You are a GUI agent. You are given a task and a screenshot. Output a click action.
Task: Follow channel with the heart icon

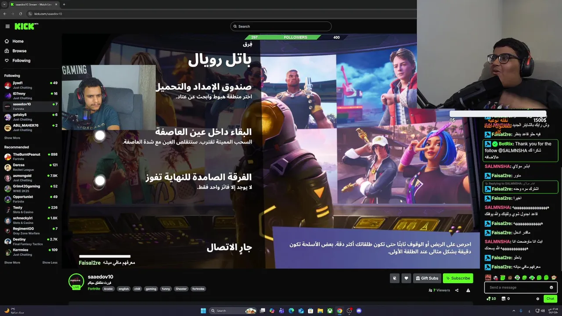406,278
